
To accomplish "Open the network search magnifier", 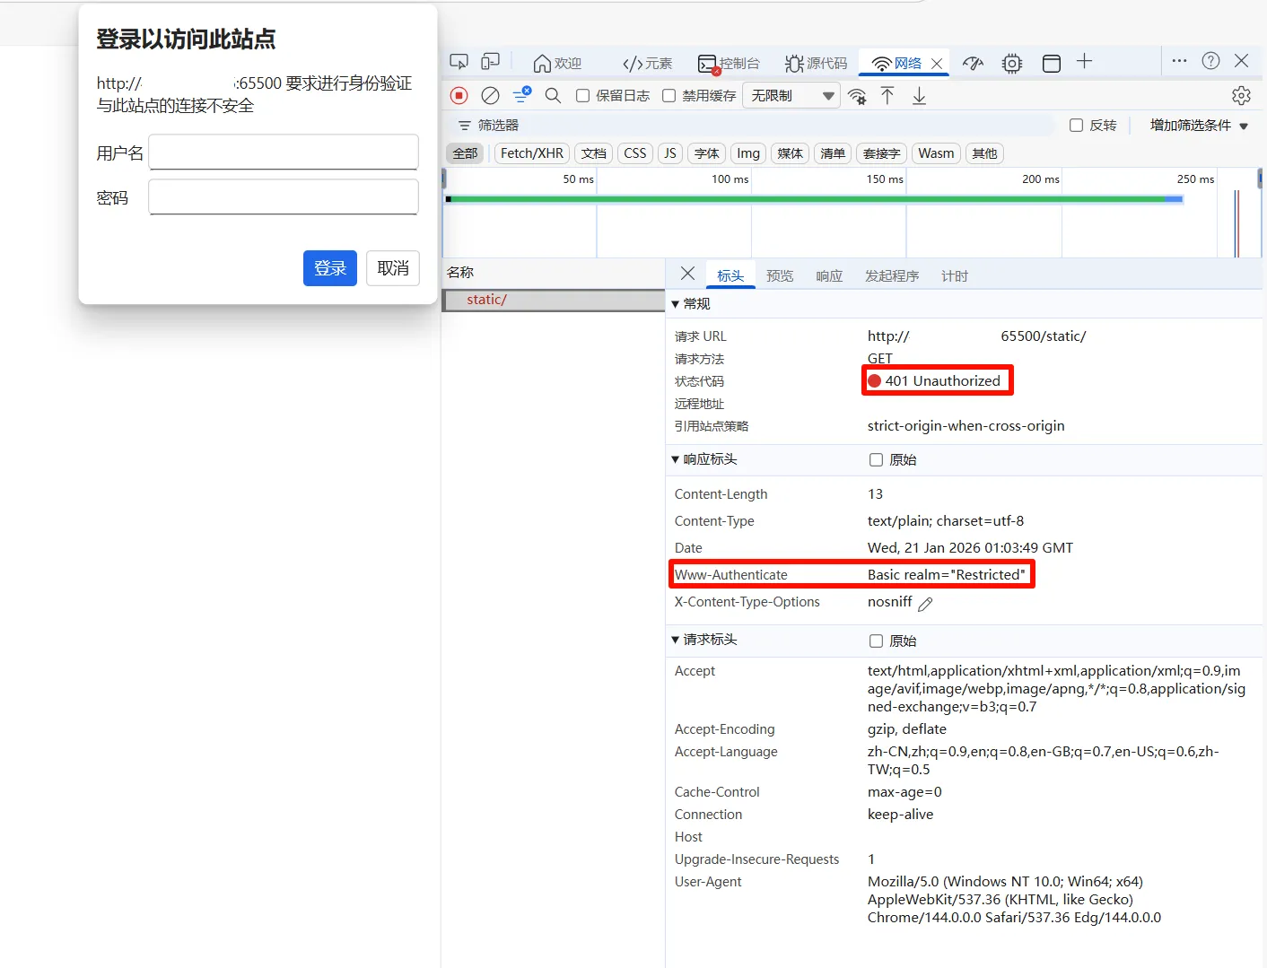I will click(x=553, y=95).
